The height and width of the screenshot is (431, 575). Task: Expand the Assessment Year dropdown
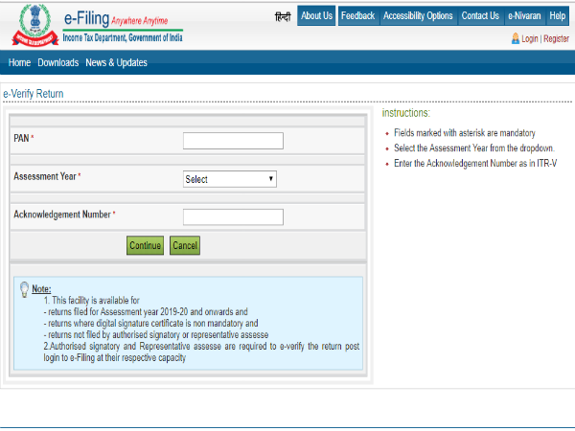(230, 179)
